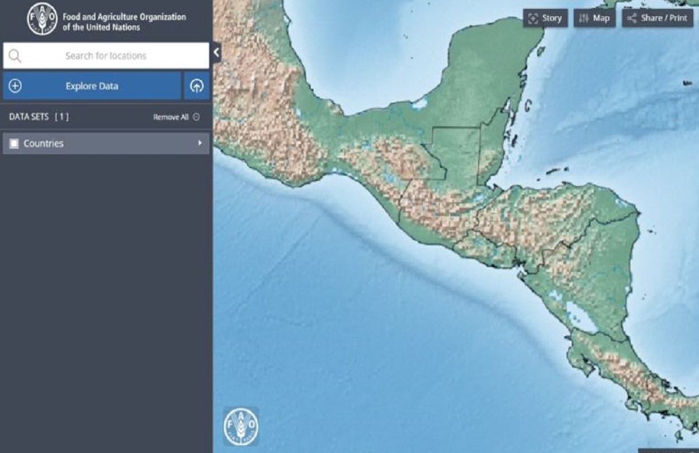Collapse the side panel with the arrow
This screenshot has height=453, width=699.
(x=216, y=53)
